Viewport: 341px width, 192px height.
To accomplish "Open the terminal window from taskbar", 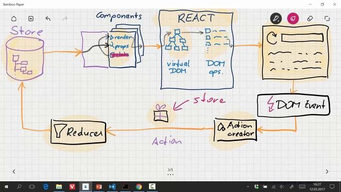I will point(126,187).
